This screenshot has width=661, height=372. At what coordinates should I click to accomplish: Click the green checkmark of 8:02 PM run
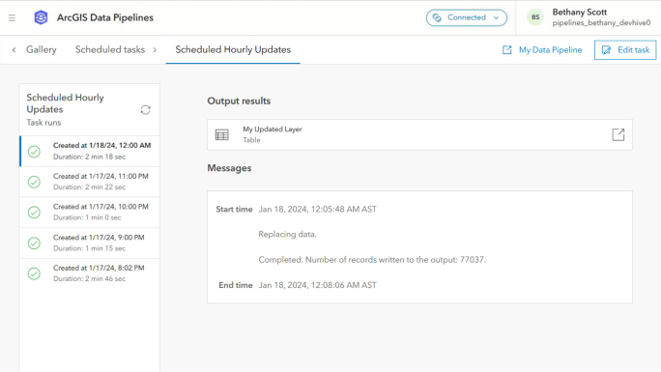coord(34,273)
